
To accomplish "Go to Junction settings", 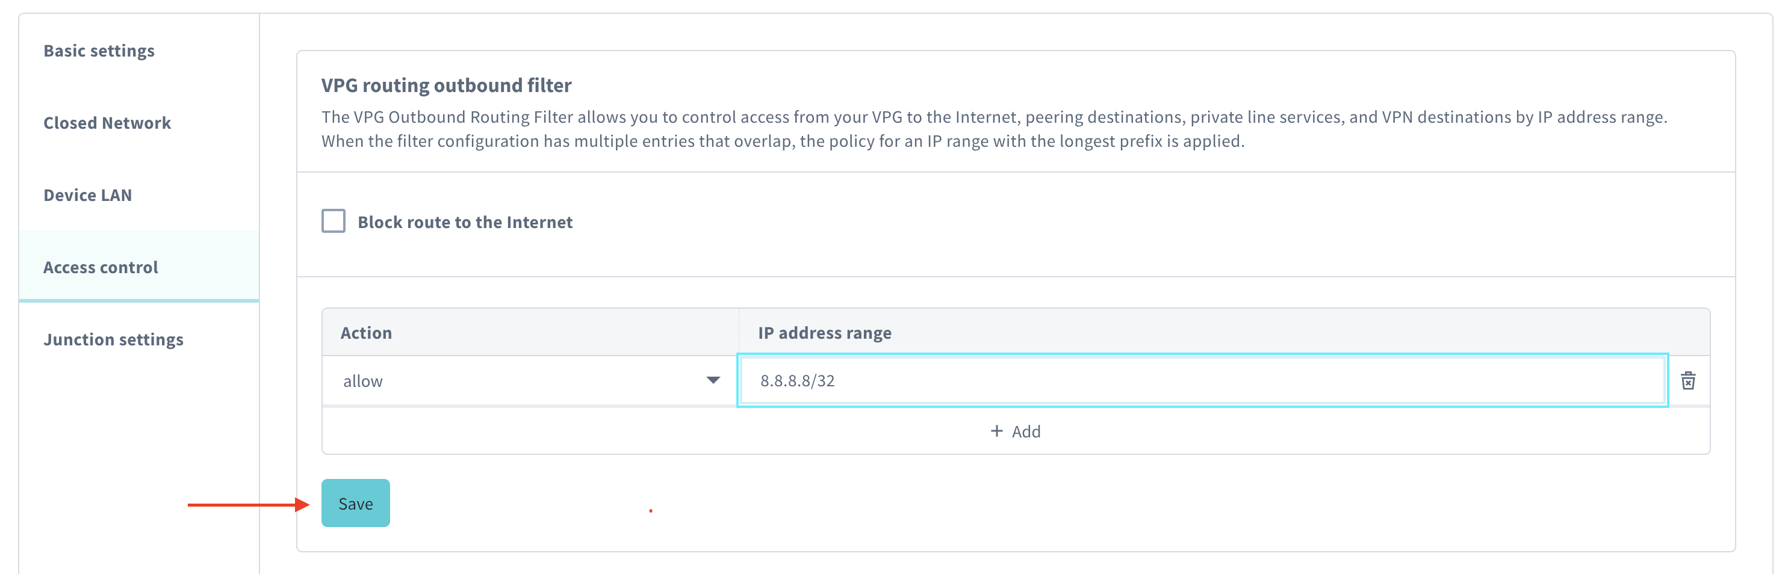I will coord(114,339).
